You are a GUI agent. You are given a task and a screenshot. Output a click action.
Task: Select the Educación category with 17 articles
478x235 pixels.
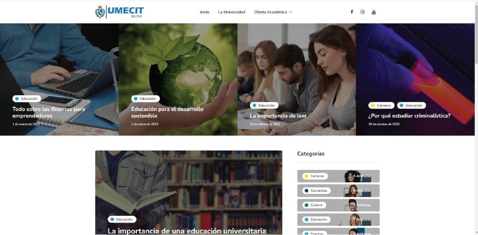(x=338, y=220)
